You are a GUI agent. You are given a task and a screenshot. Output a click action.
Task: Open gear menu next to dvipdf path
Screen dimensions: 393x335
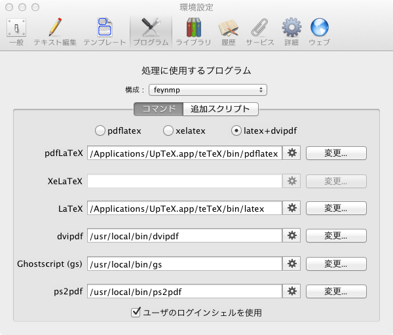tap(292, 235)
